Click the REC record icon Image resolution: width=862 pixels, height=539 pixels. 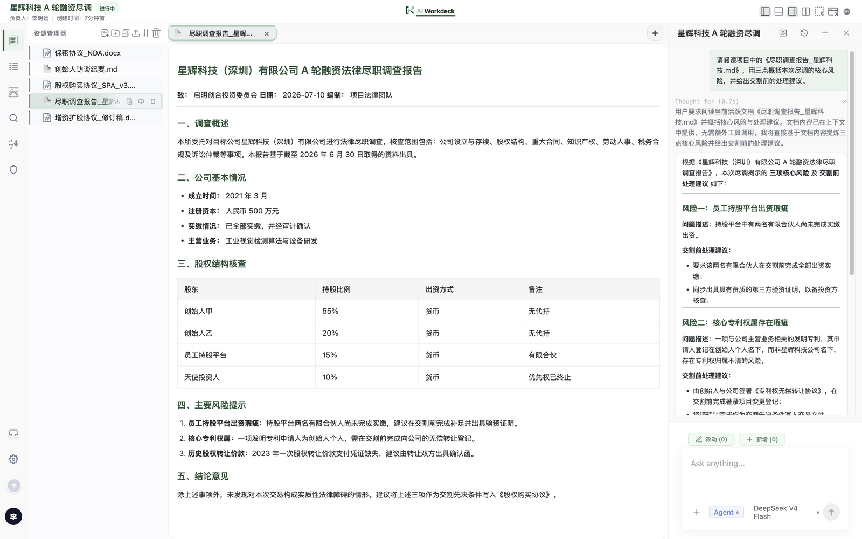coord(847,11)
